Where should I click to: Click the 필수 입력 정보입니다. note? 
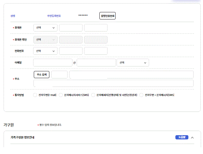50,125
